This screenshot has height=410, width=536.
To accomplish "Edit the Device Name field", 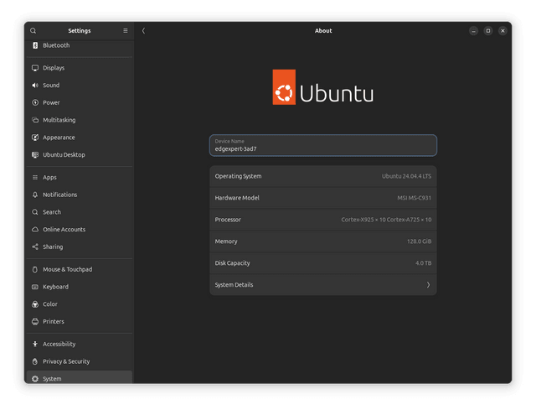I will coord(323,145).
